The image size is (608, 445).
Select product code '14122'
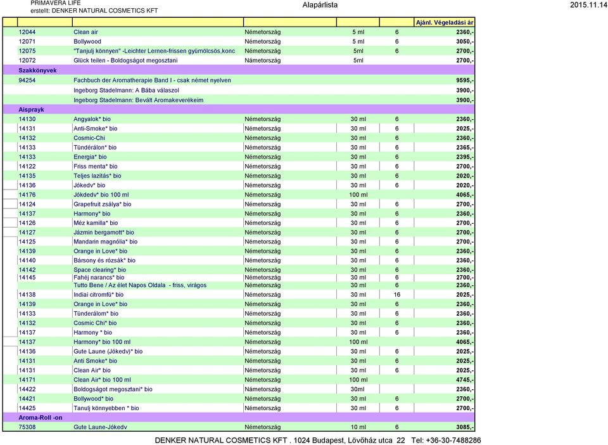[27, 167]
